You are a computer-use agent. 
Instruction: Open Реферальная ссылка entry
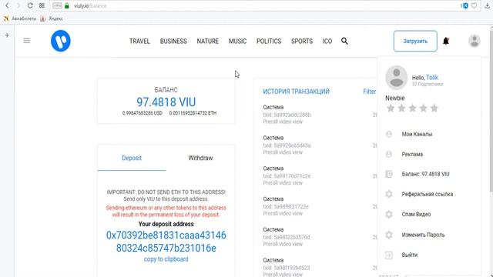[x=428, y=194]
